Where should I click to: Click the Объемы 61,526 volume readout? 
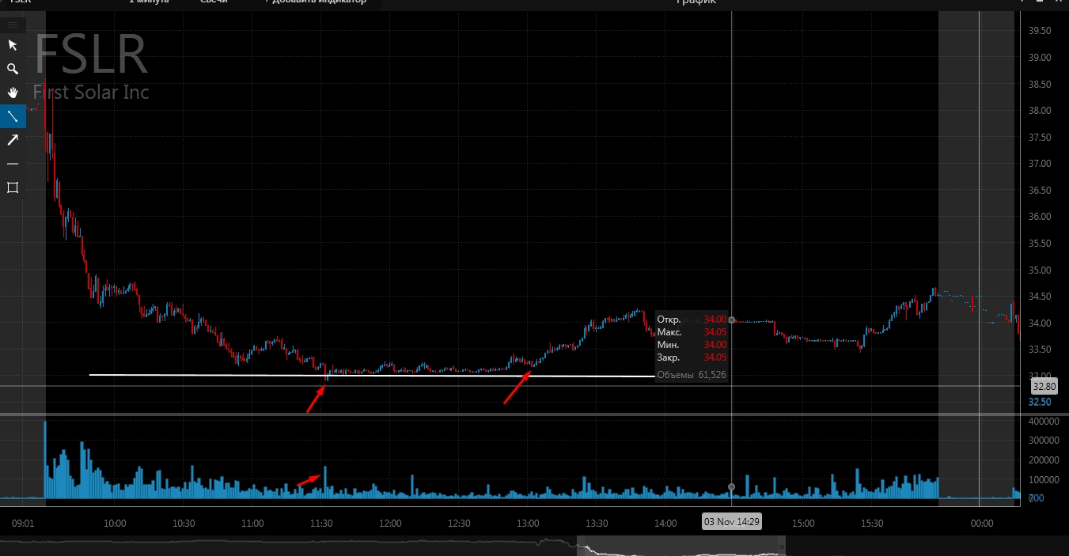coord(692,375)
